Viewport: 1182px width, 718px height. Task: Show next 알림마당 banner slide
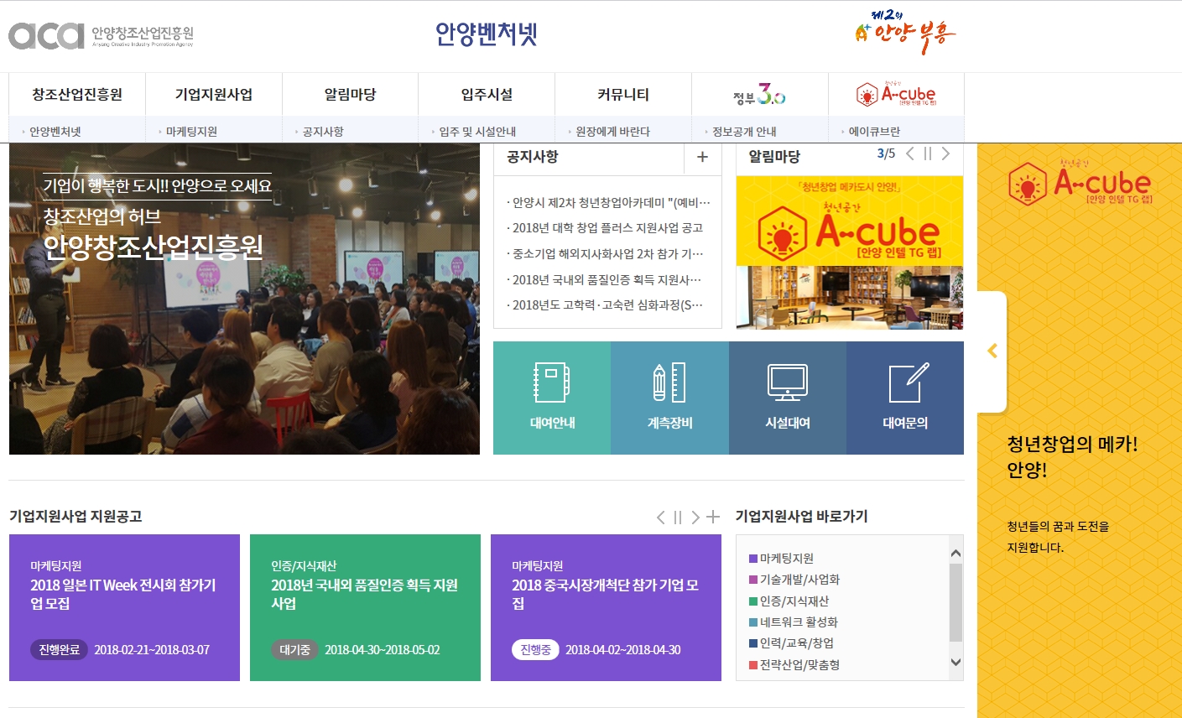945,153
